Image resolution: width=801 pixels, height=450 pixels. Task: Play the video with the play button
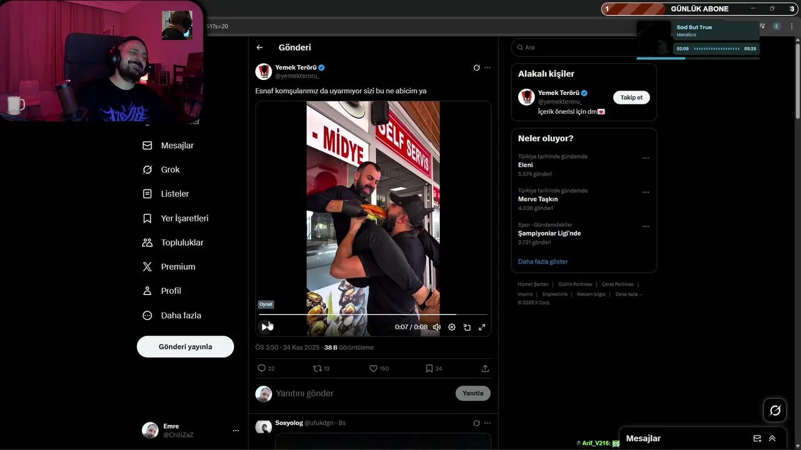(x=265, y=327)
